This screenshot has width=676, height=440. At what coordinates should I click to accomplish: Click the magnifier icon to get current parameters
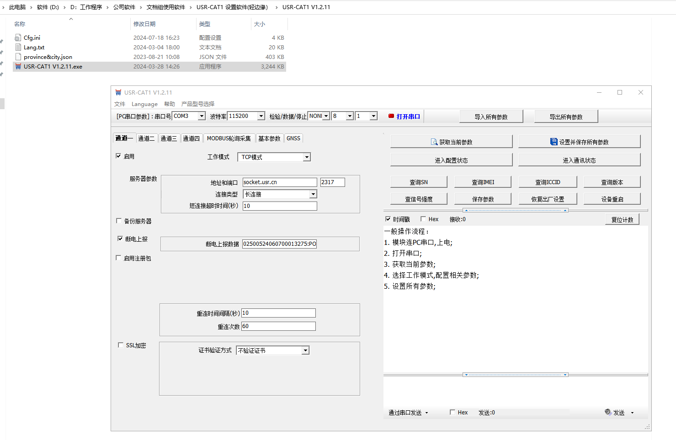point(434,142)
